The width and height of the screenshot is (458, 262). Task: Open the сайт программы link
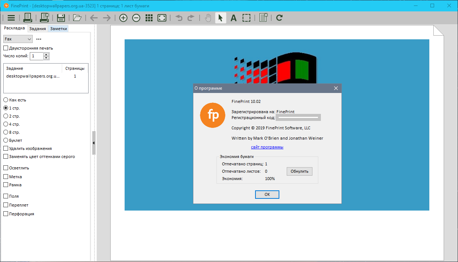(x=267, y=147)
